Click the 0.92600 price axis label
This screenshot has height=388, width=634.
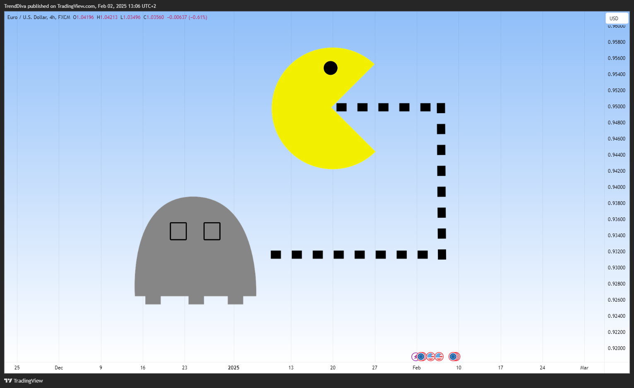tap(617, 300)
